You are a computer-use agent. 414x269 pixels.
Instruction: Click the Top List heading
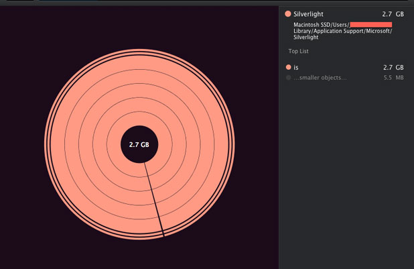(298, 51)
